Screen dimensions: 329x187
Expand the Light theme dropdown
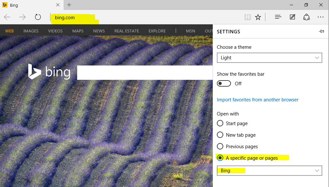click(x=270, y=58)
